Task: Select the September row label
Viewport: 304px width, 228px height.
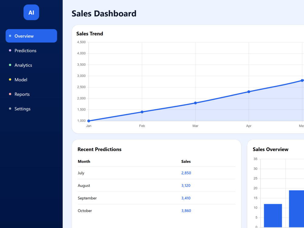Action: coord(87,198)
